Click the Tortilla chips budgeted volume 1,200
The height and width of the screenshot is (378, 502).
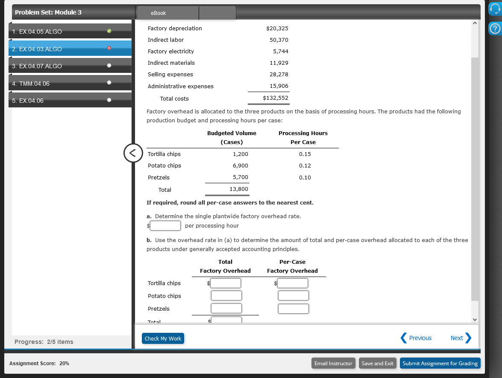point(241,154)
